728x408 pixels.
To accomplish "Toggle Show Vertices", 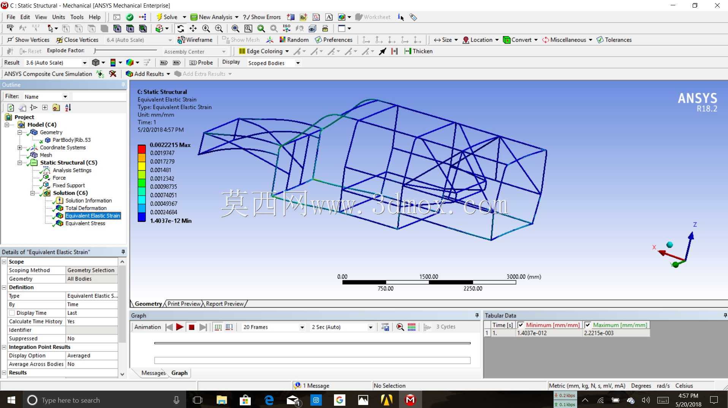I will [28, 40].
